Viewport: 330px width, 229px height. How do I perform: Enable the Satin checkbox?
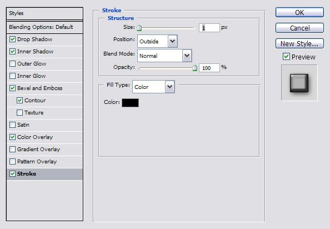(x=12, y=125)
